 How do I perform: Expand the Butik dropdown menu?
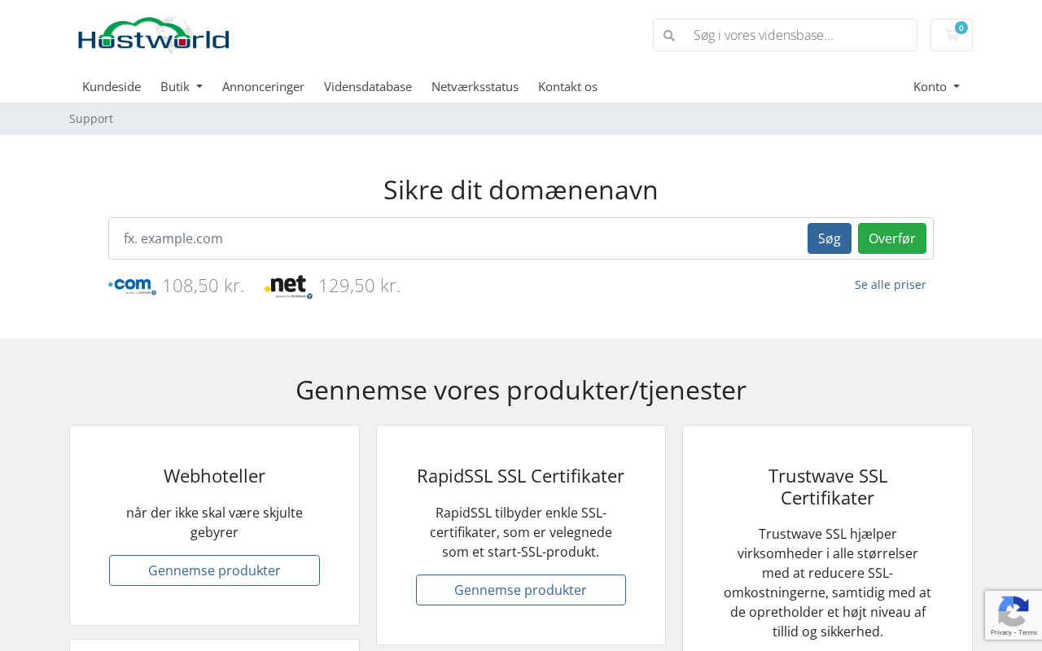coord(181,86)
